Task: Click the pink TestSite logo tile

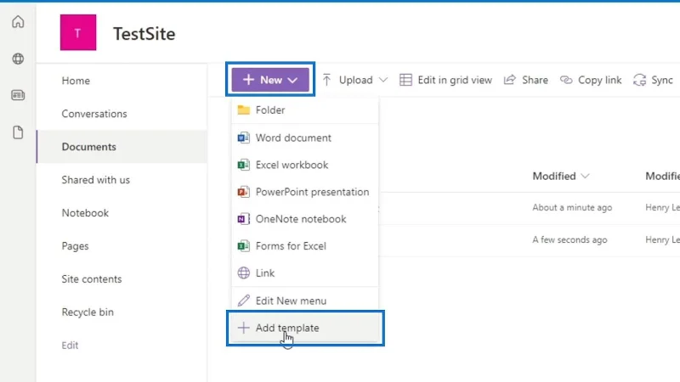Action: click(x=78, y=32)
